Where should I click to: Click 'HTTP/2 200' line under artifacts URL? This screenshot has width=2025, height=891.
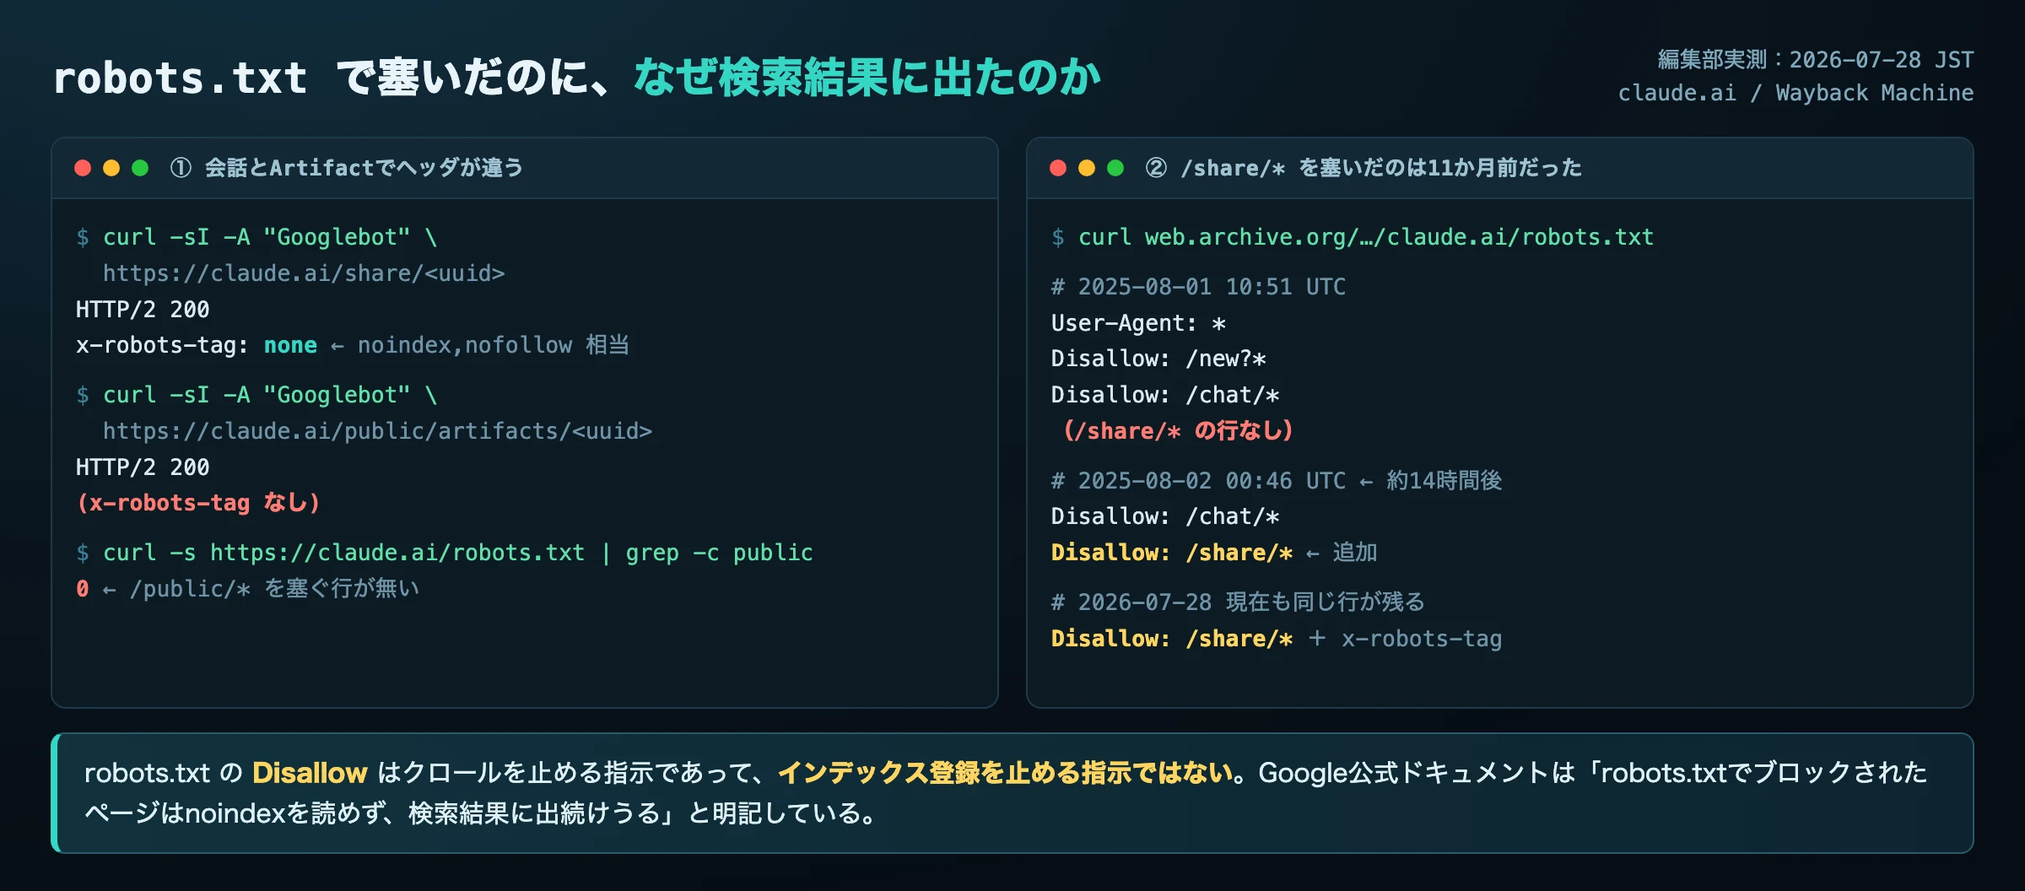click(143, 467)
